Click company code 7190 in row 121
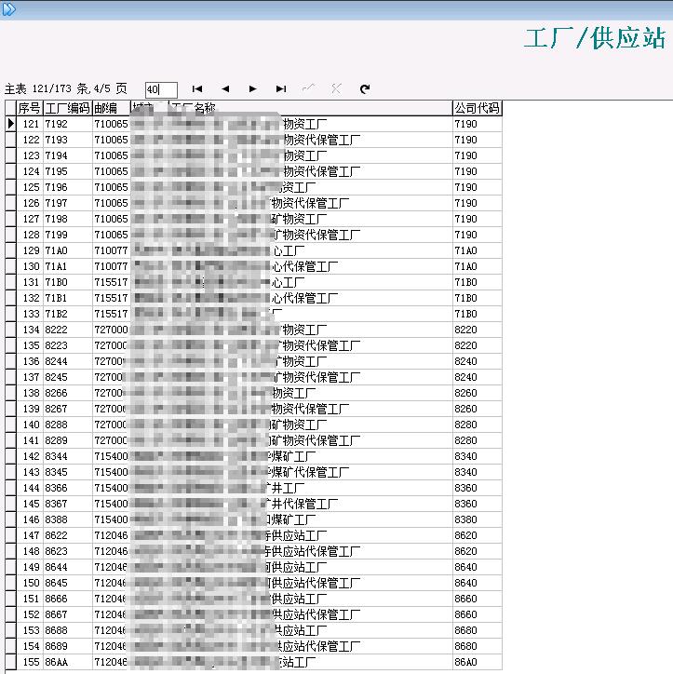This screenshot has width=673, height=674. [x=465, y=124]
